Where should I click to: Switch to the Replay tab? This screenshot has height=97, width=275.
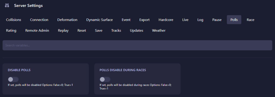[x=63, y=30]
